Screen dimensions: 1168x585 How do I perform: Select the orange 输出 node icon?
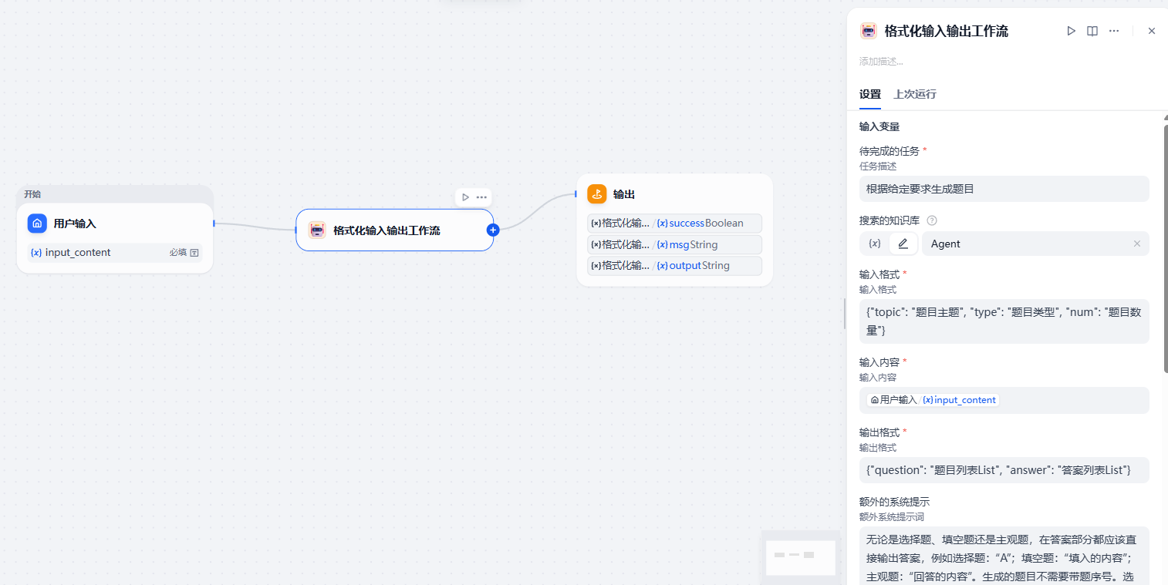[596, 194]
